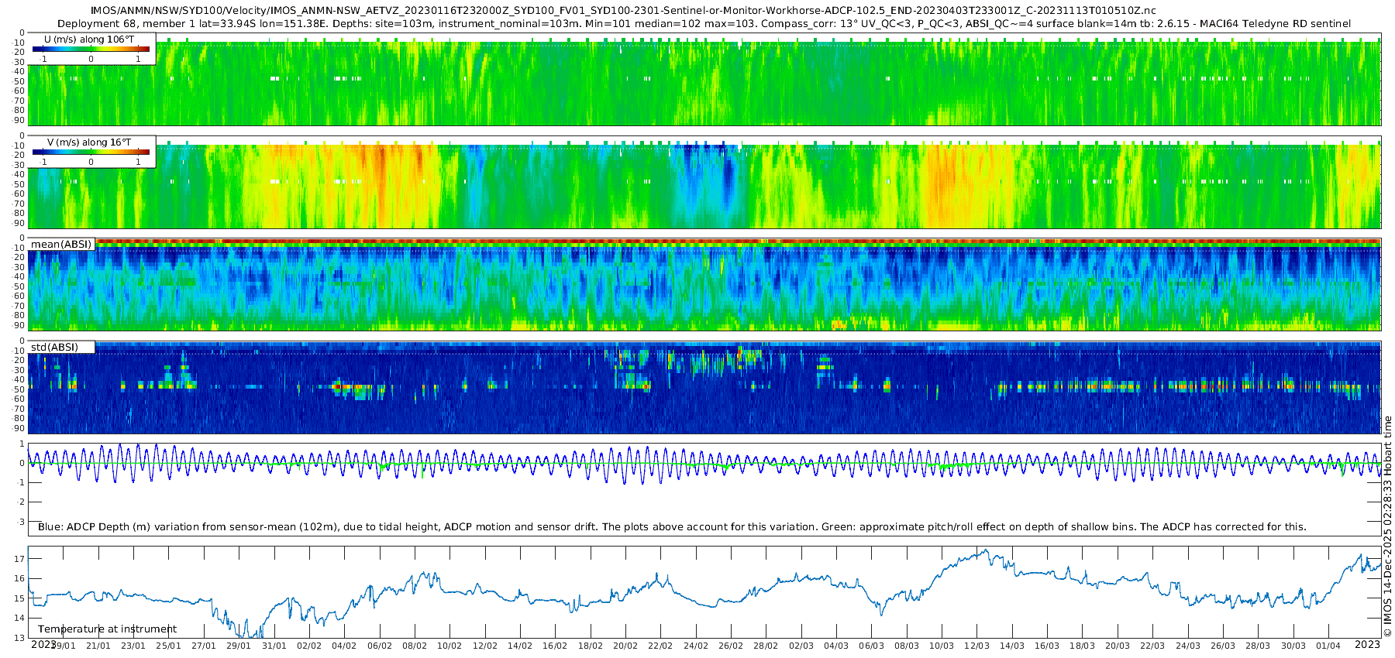1395x658 pixels.
Task: Click the 12/03 date tick label
Action: click(x=976, y=646)
